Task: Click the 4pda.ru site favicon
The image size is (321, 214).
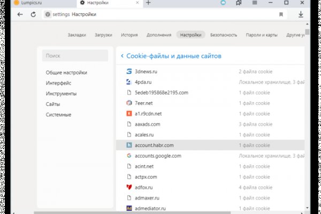Action: [128, 82]
